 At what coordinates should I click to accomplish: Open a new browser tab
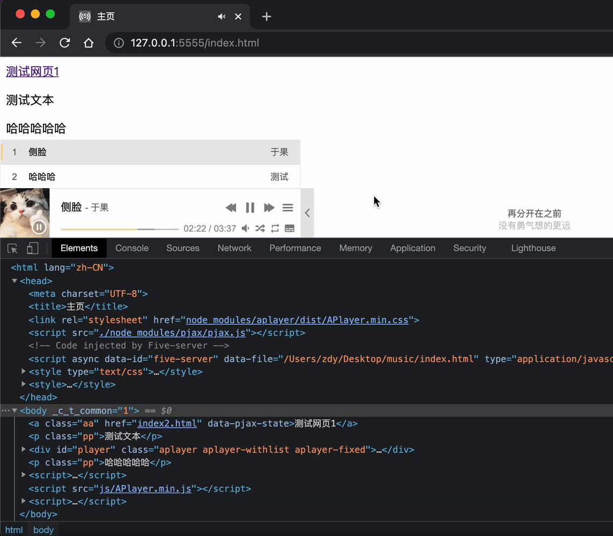267,17
